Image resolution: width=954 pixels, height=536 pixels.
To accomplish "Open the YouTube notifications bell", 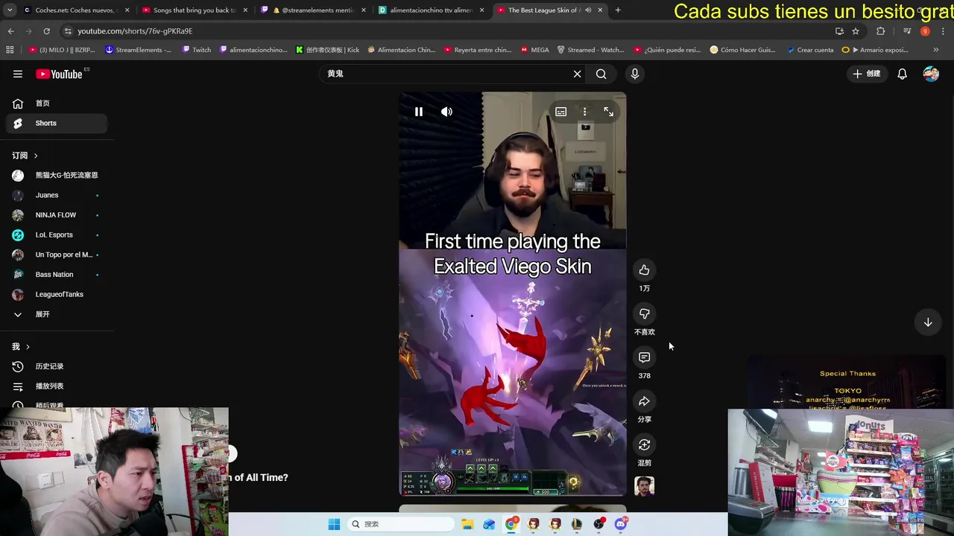I will (902, 74).
